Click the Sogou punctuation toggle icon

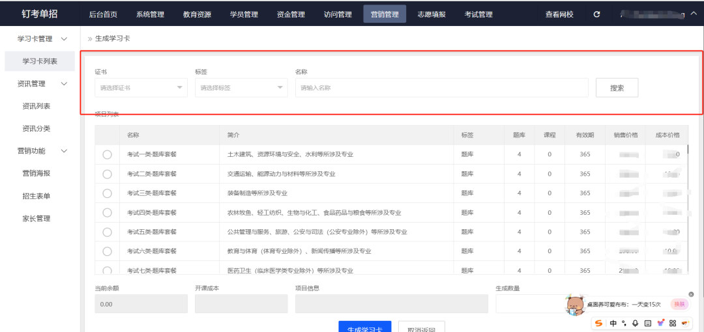pos(624,323)
